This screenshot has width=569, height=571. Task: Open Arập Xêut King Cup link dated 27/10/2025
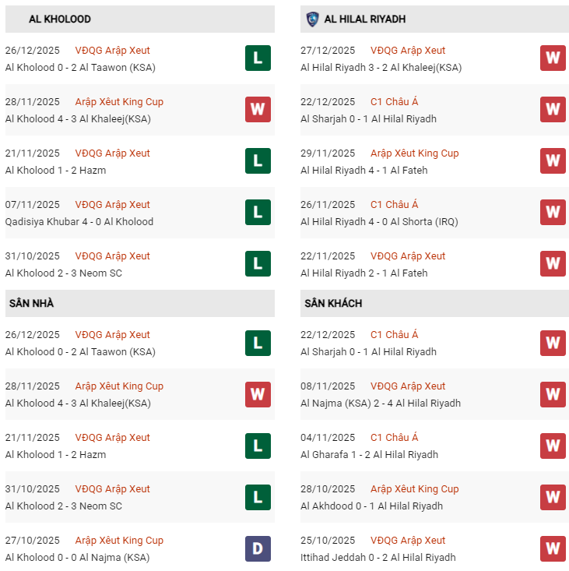(119, 541)
